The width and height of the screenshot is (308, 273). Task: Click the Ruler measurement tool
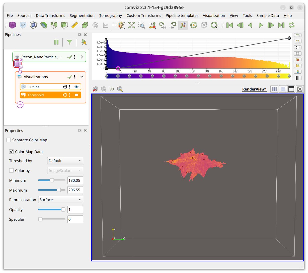click(75, 25)
